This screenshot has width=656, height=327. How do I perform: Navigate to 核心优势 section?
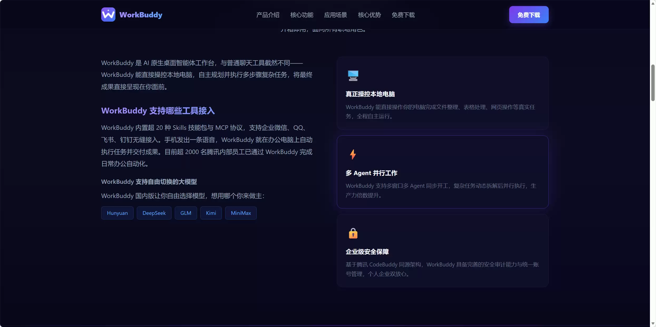(369, 15)
